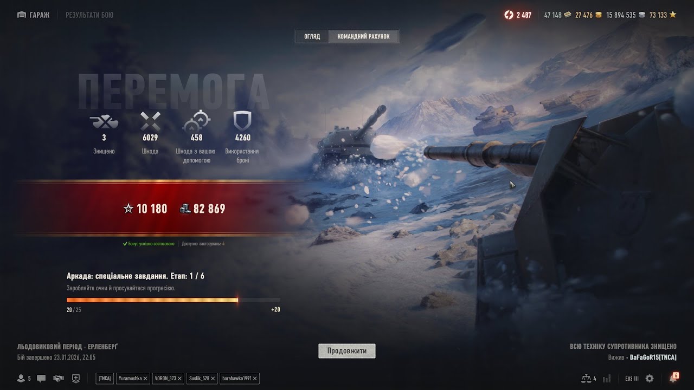This screenshot has width=694, height=390.
Task: Open the chat speech bubble icon
Action: point(42,378)
